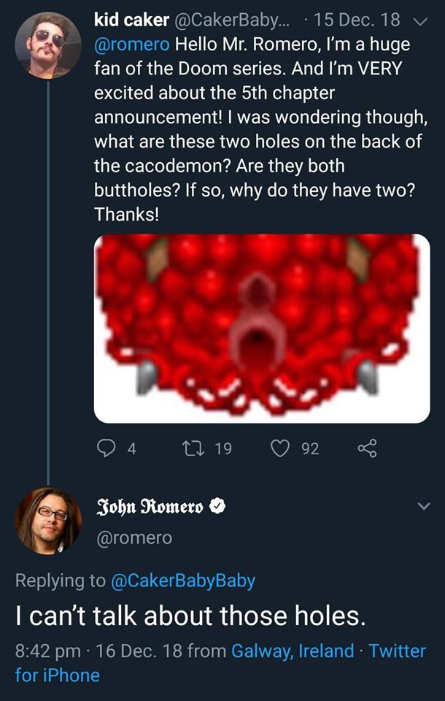Click the reply text about those holes
The image size is (445, 701).
tap(190, 616)
